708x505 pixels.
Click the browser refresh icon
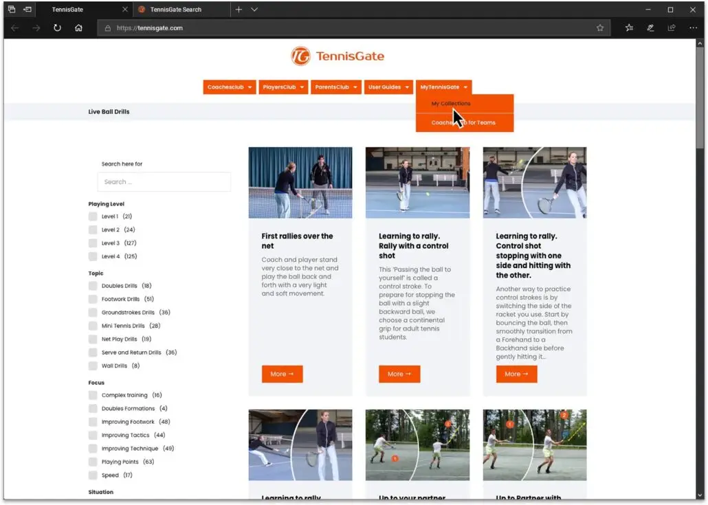57,28
